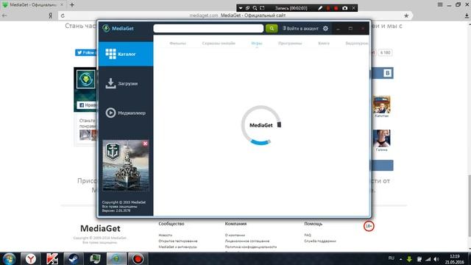Click the MediaGet green tray icon
The image size is (471, 265).
click(x=409, y=259)
